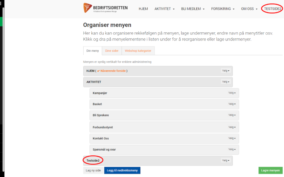Open Valg dropdown for Forbundsstyret
This screenshot has width=284, height=177.
click(x=232, y=127)
